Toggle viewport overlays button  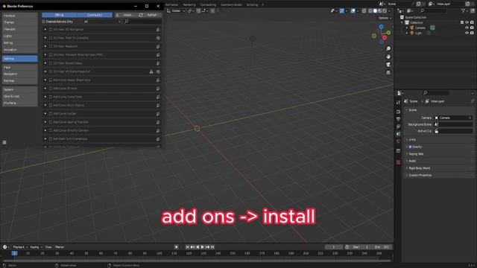pos(353,10)
